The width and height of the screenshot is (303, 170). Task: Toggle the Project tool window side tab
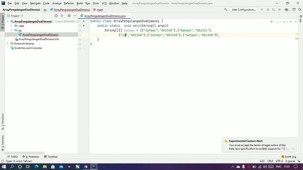point(2,22)
